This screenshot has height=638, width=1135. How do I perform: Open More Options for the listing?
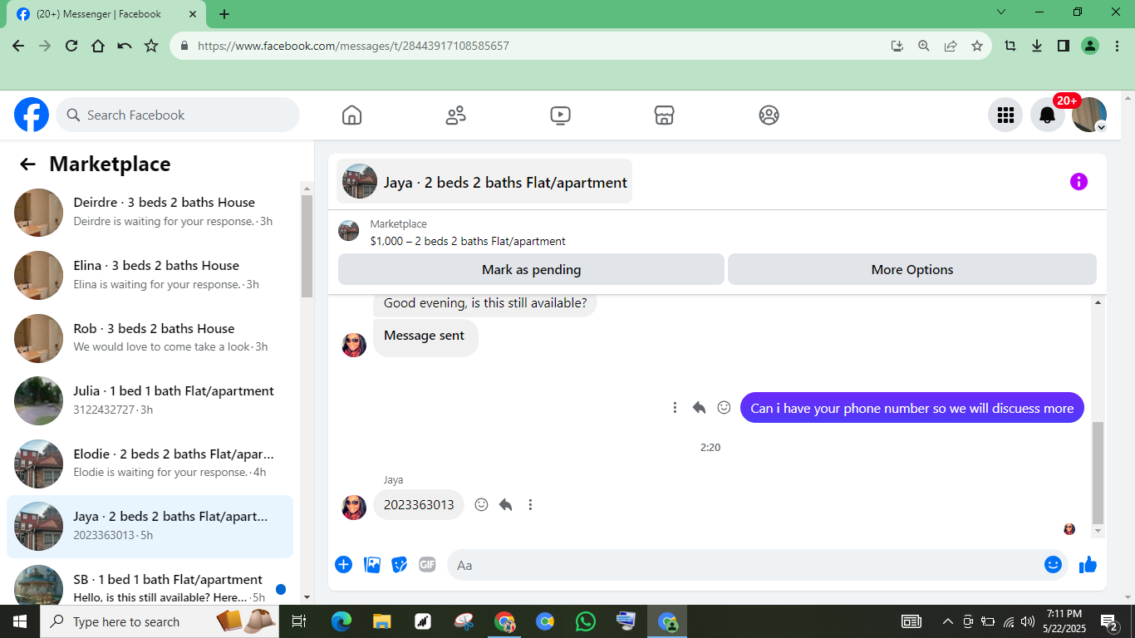pos(912,269)
